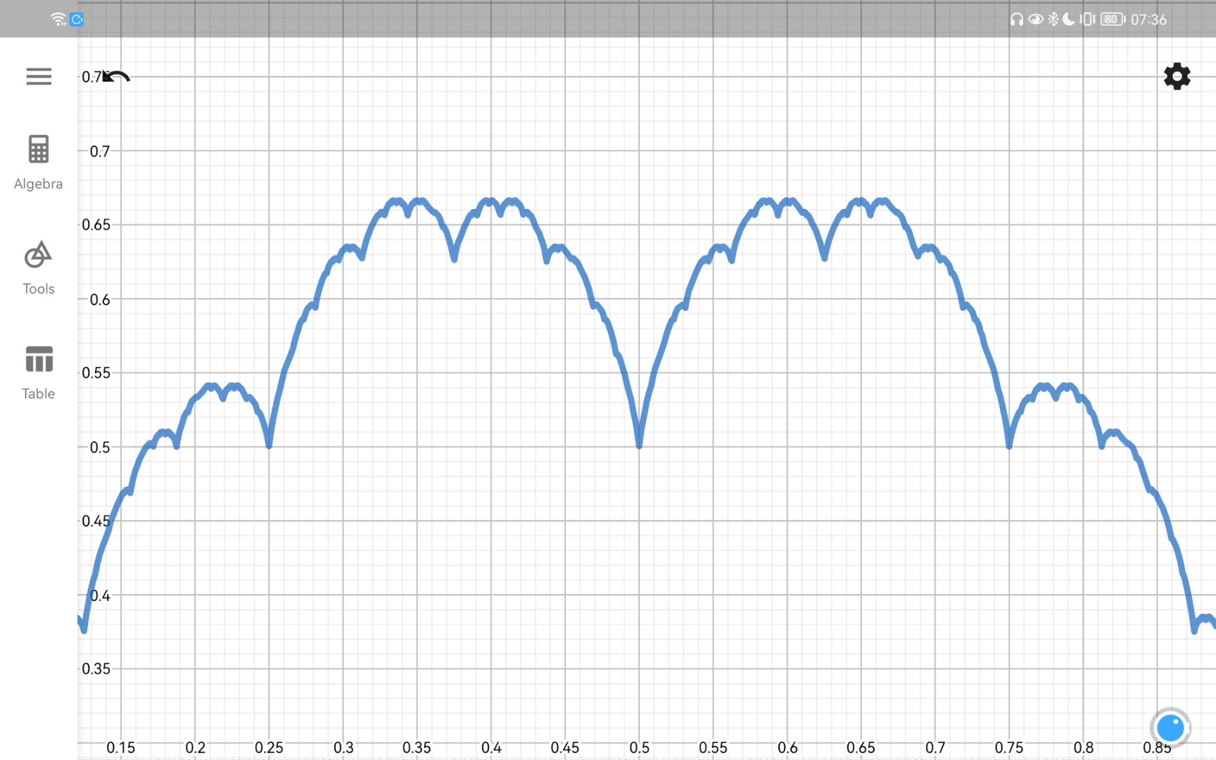Click x-axis label 0.6
This screenshot has width=1216, height=760.
click(787, 747)
